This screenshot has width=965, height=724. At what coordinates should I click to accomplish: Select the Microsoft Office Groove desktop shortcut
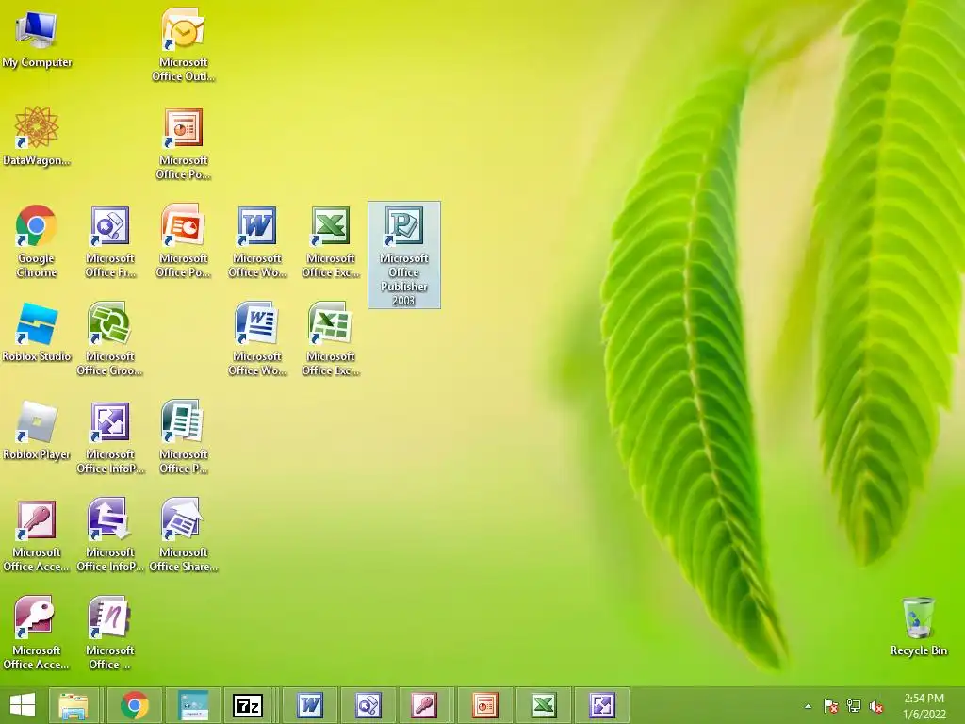[x=110, y=338]
